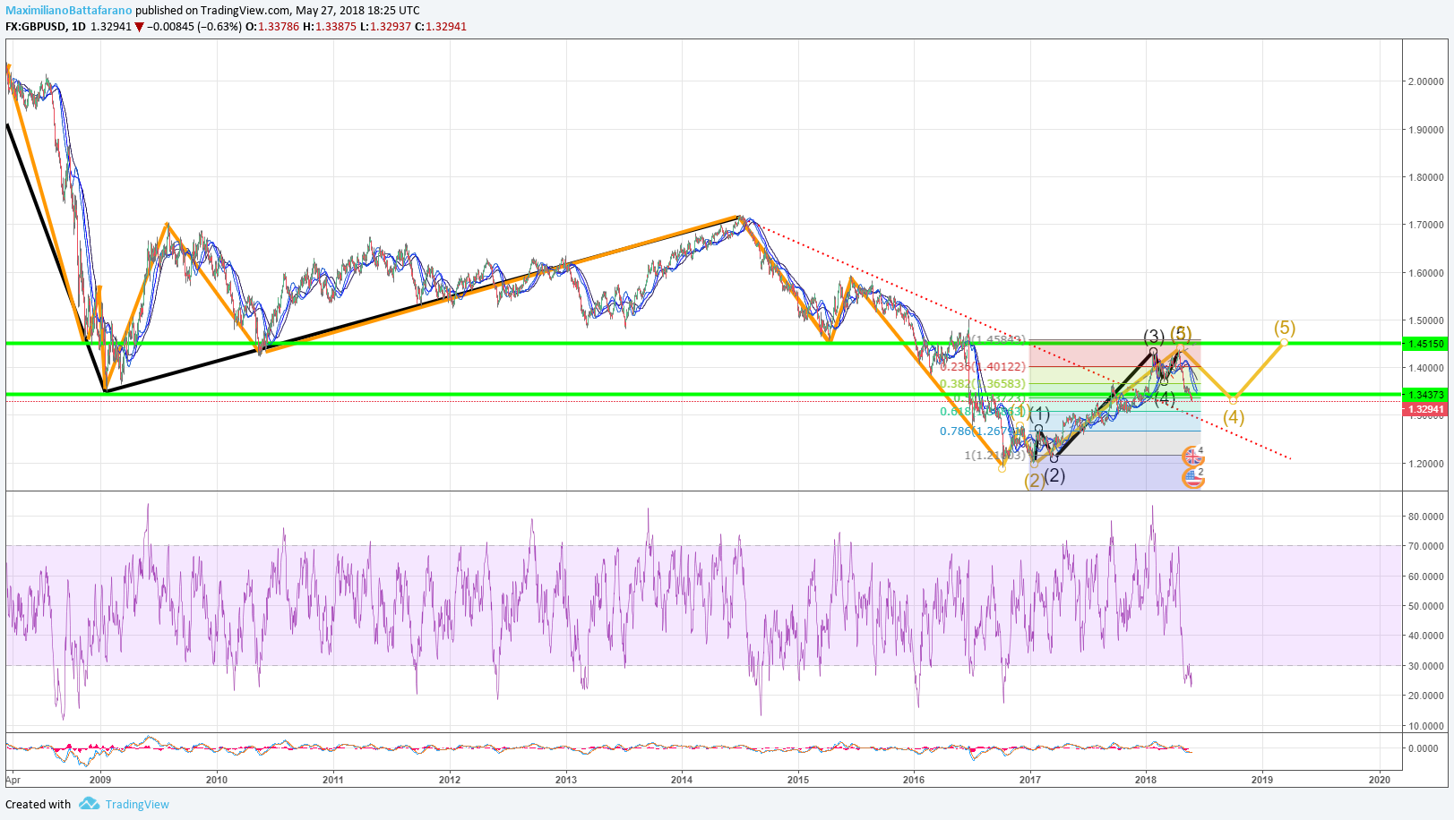The width and height of the screenshot is (1454, 820).
Task: Click the 2015 year on time axis
Action: 798,780
